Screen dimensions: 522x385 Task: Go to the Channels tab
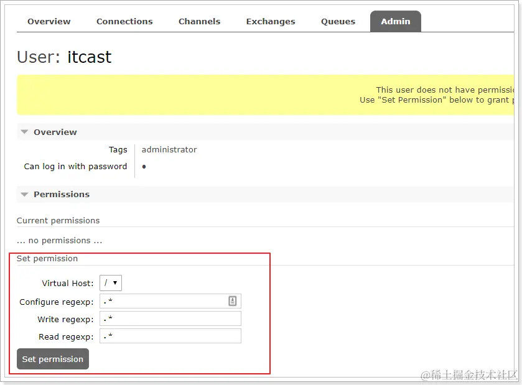200,21
